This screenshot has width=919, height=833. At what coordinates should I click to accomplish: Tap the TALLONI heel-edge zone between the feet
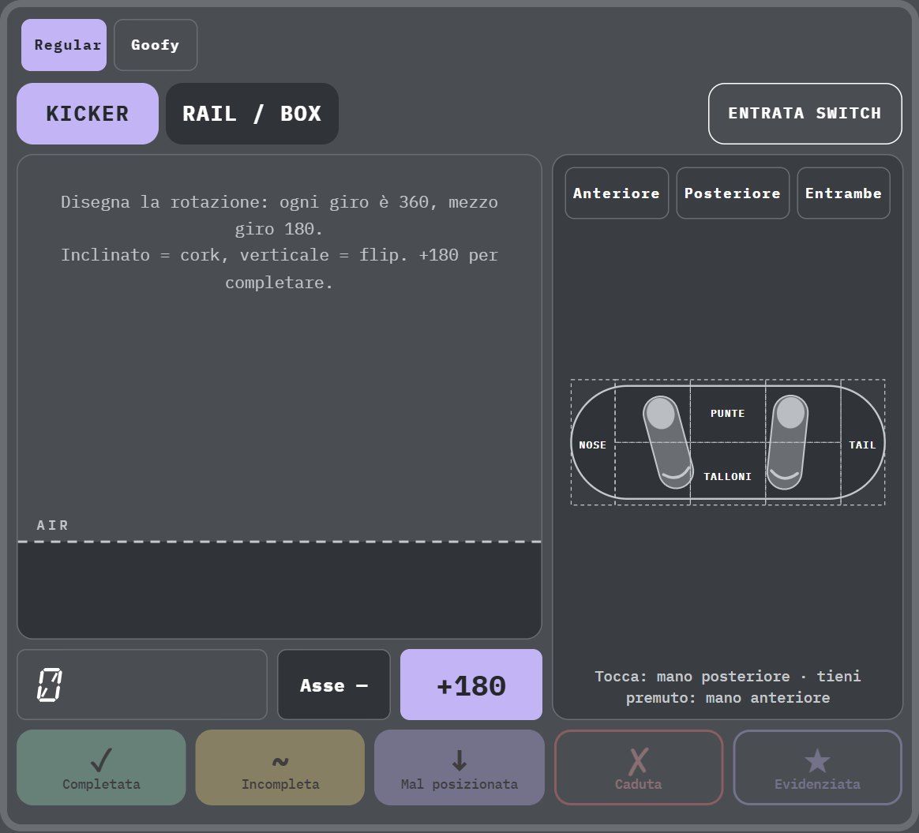[727, 475]
